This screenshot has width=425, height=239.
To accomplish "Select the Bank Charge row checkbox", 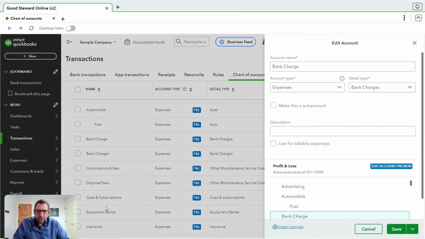I will click(x=78, y=139).
